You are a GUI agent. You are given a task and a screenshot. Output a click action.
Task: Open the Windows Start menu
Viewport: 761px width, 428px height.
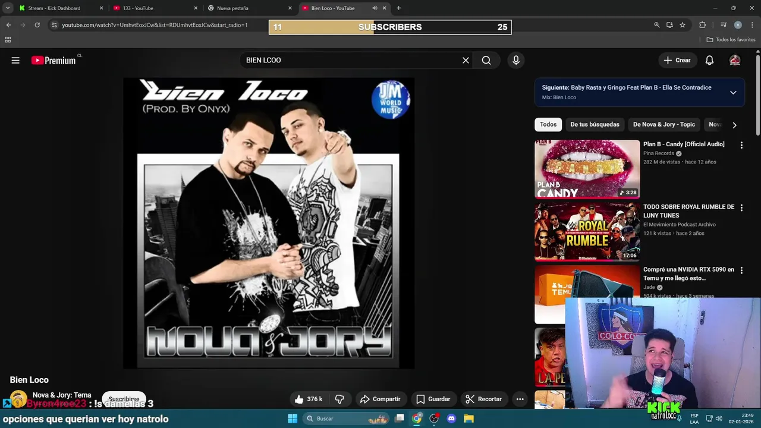coord(293,418)
